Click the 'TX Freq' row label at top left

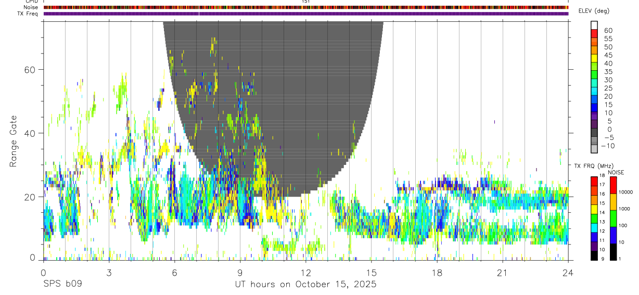pyautogui.click(x=28, y=14)
